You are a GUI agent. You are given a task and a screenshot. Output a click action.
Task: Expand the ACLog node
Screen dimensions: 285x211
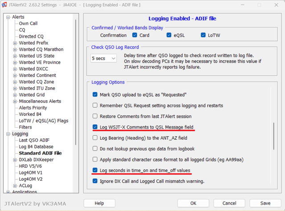point(15,186)
